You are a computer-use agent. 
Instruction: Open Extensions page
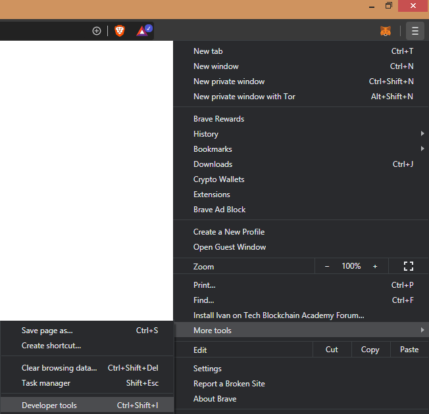pyautogui.click(x=301, y=195)
